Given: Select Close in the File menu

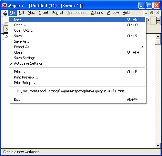Looking at the screenshot, I should pos(77,52).
